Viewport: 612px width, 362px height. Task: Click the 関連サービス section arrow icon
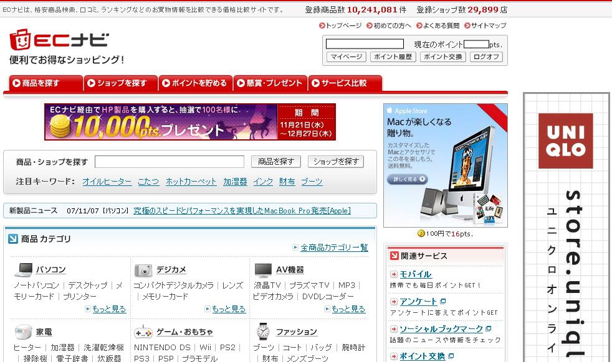pyautogui.click(x=394, y=256)
